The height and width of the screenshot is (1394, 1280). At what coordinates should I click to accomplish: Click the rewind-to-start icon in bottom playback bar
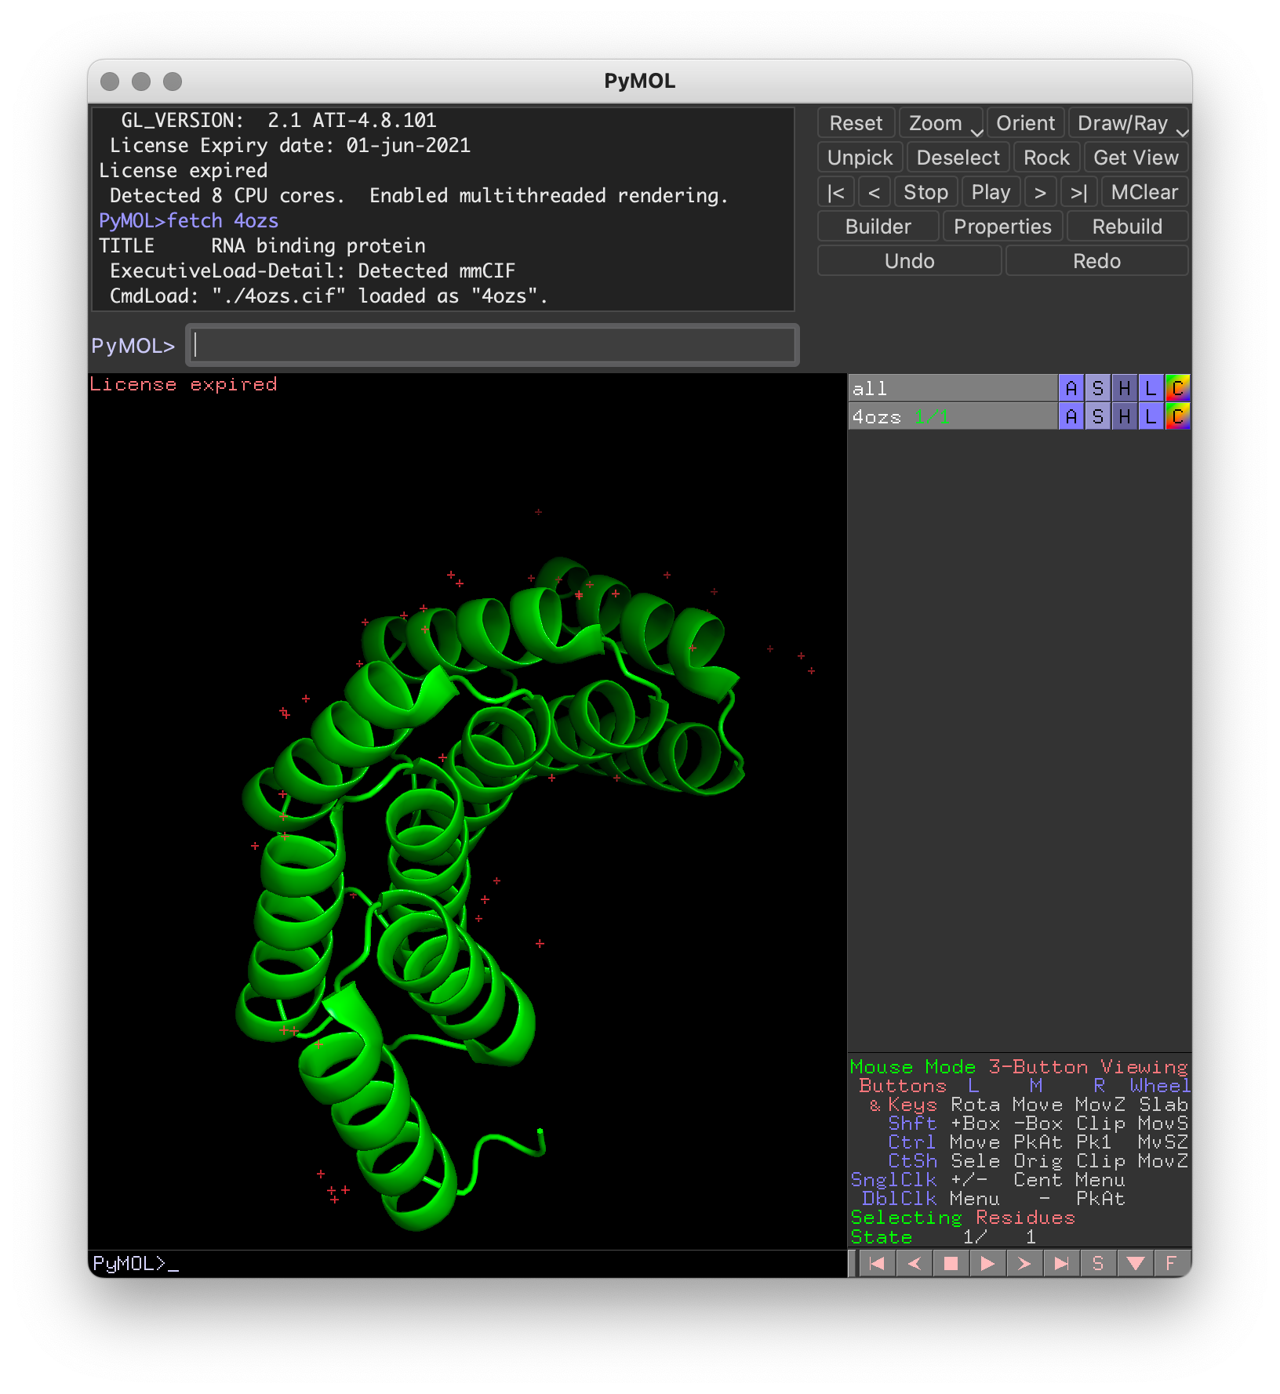[878, 1263]
